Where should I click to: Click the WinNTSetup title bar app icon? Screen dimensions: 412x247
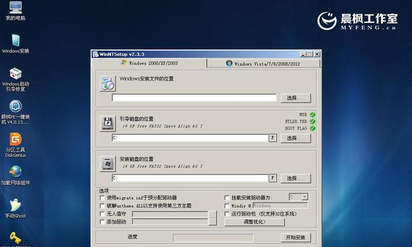(x=95, y=54)
